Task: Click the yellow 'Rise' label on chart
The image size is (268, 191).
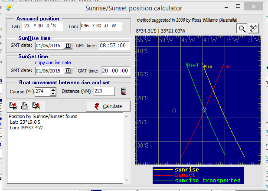Action: (208, 66)
